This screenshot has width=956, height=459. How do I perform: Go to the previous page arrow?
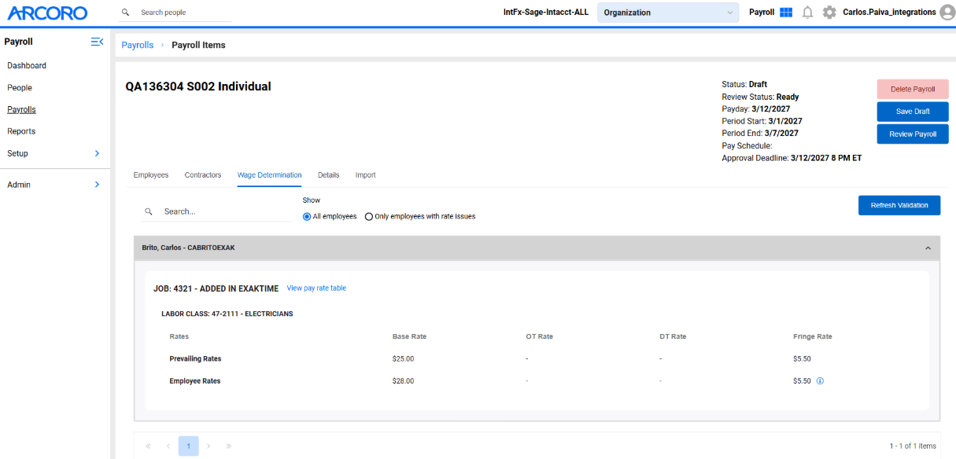[168, 446]
